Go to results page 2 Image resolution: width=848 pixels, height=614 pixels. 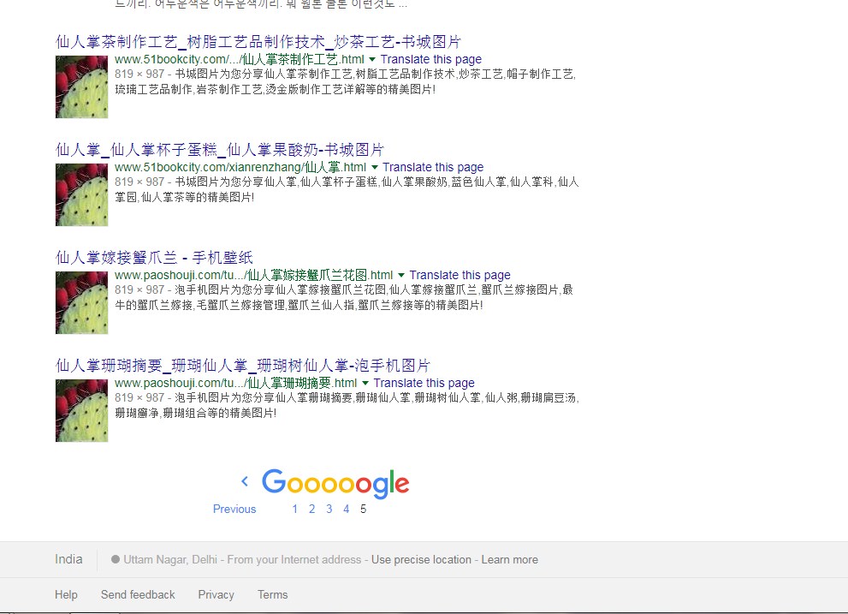(312, 509)
